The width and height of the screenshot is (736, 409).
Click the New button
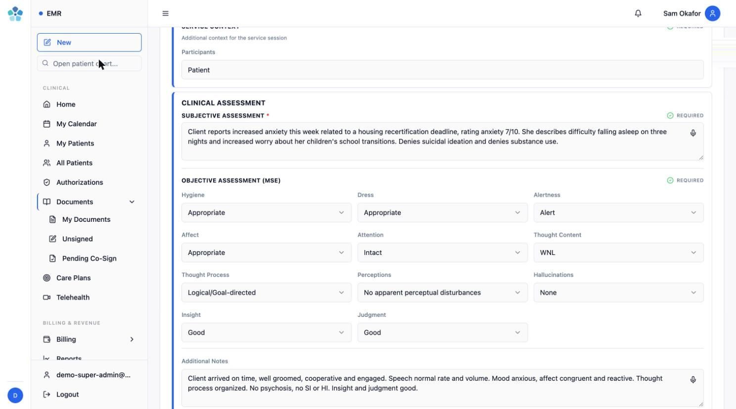pos(89,42)
